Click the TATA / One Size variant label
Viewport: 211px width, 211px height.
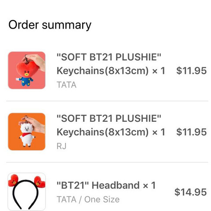[x=88, y=200]
